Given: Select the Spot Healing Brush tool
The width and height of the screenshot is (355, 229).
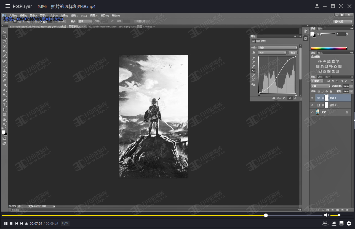Looking at the screenshot, I should tap(4, 61).
